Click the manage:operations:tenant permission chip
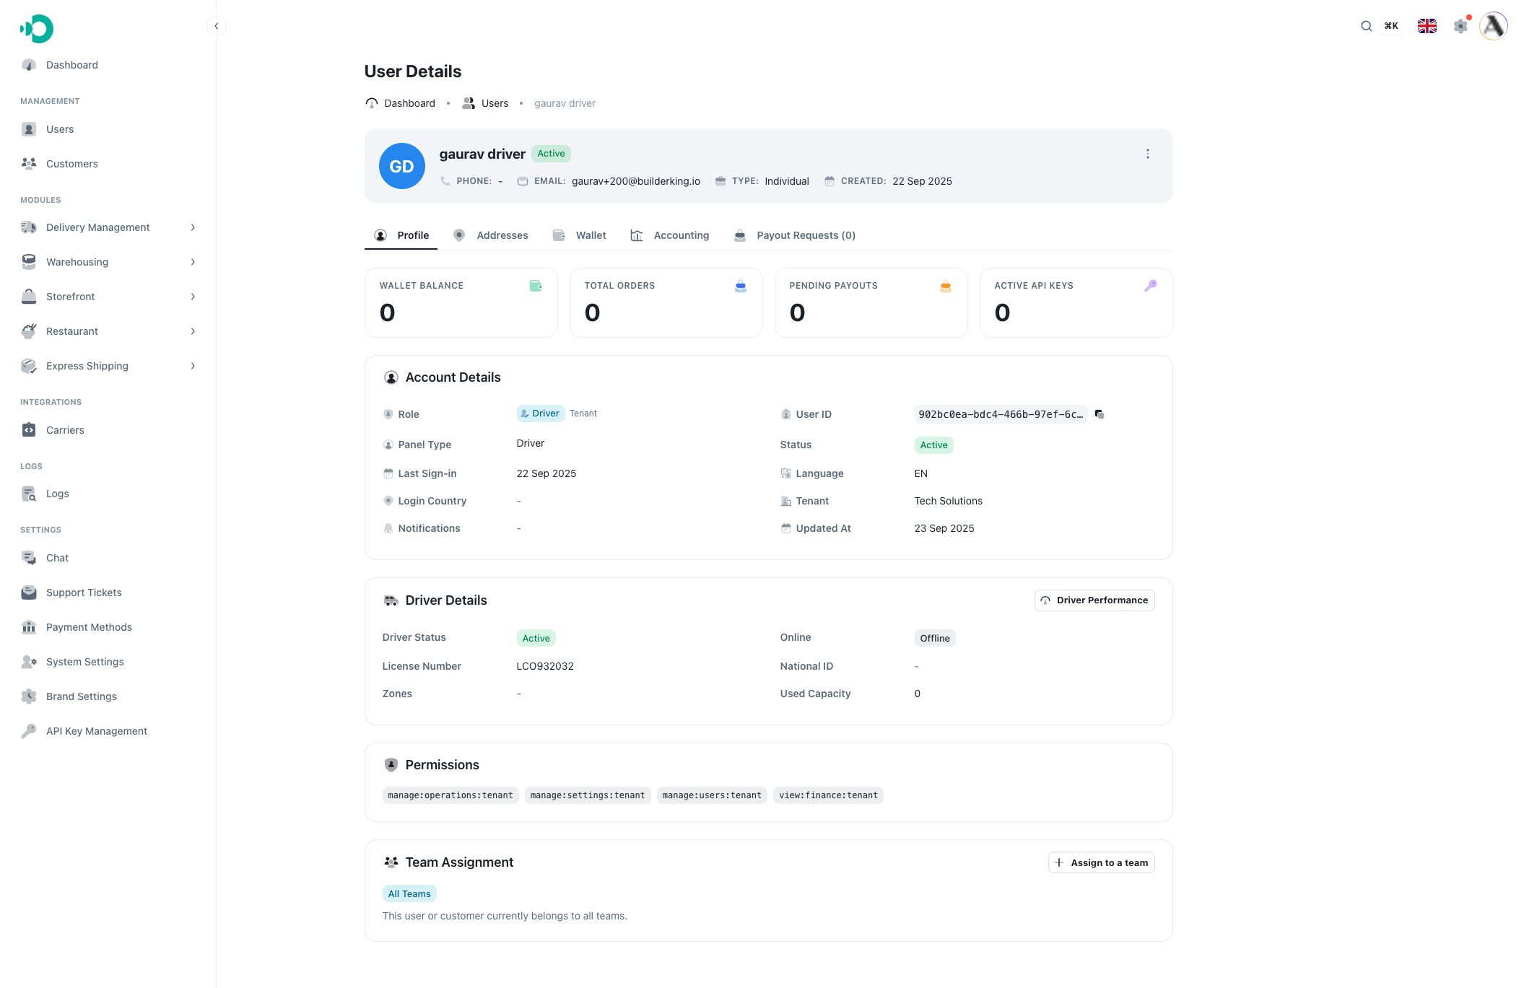 click(x=450, y=795)
